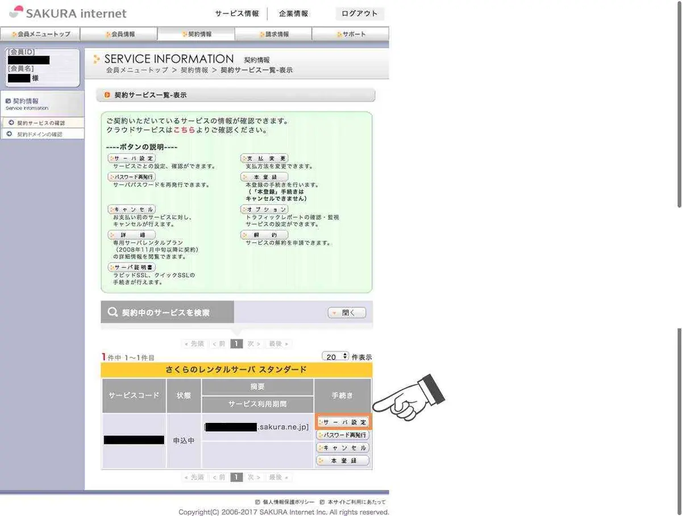Click the search magnifier icon

click(x=113, y=312)
